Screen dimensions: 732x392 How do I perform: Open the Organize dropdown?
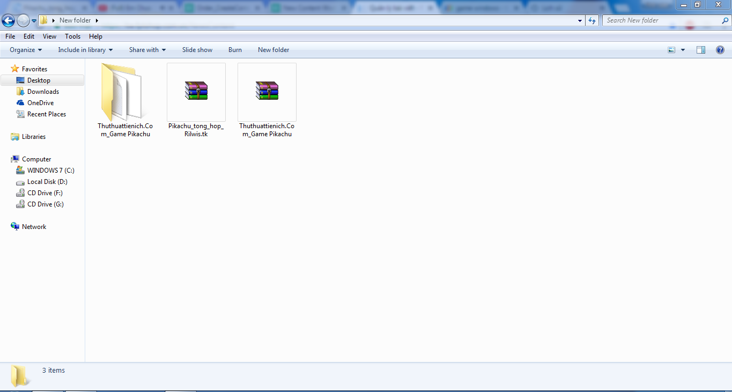point(26,50)
